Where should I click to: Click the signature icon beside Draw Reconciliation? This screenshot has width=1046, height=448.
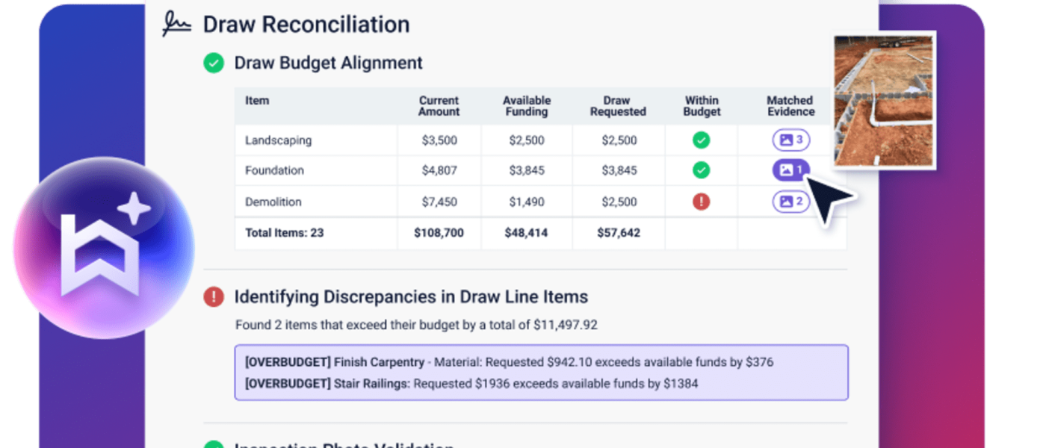[x=177, y=24]
